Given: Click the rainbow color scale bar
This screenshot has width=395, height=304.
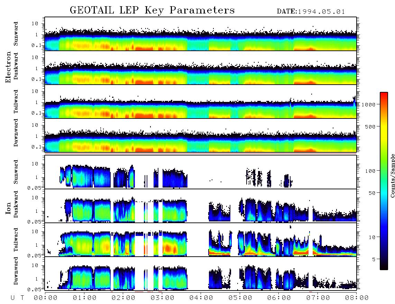Looking at the screenshot, I should click(x=384, y=181).
